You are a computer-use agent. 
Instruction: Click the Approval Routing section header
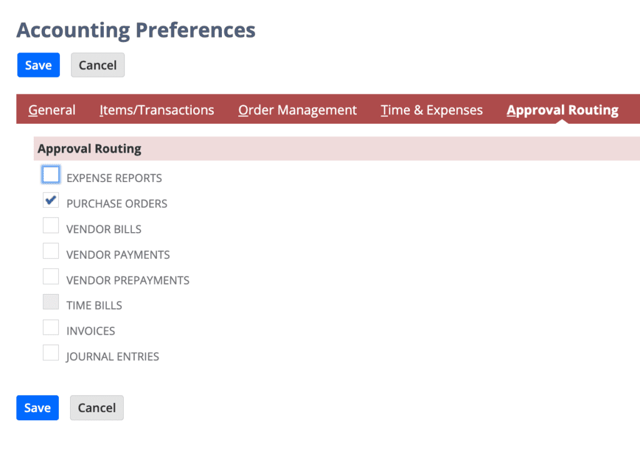click(x=89, y=149)
